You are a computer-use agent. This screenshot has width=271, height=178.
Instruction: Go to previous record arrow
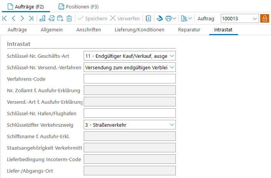pos(13,18)
